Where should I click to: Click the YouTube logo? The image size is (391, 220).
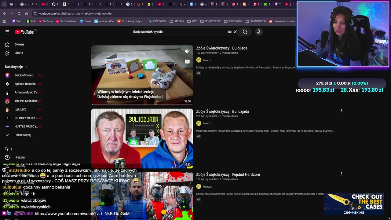click(24, 32)
